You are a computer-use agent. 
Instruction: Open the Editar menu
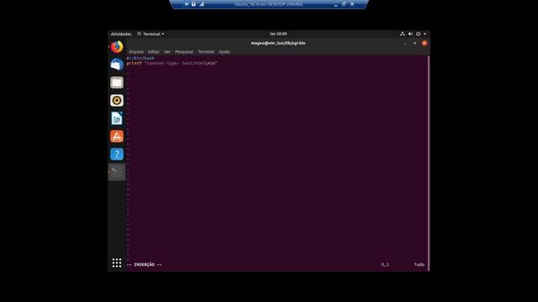(x=154, y=52)
